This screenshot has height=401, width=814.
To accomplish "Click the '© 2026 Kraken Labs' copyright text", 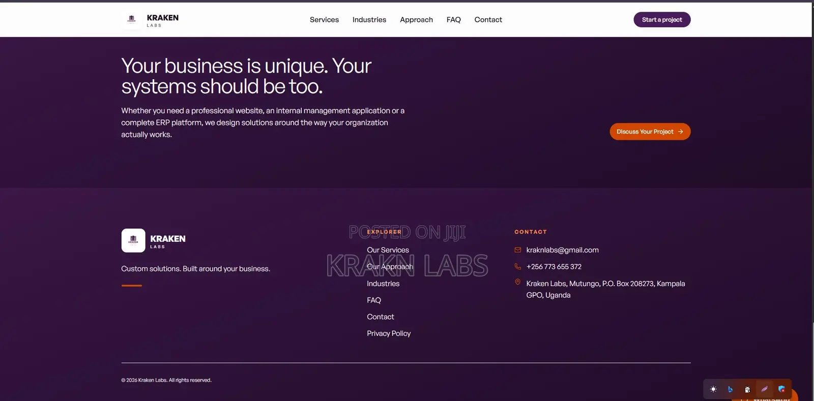I will (166, 380).
